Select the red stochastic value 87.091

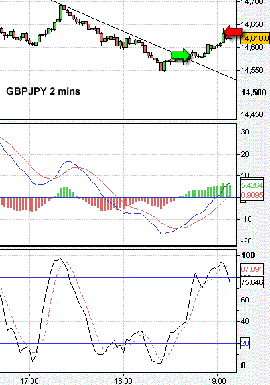(x=252, y=269)
